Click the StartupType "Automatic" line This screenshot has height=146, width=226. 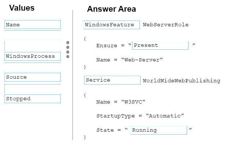click(140, 116)
